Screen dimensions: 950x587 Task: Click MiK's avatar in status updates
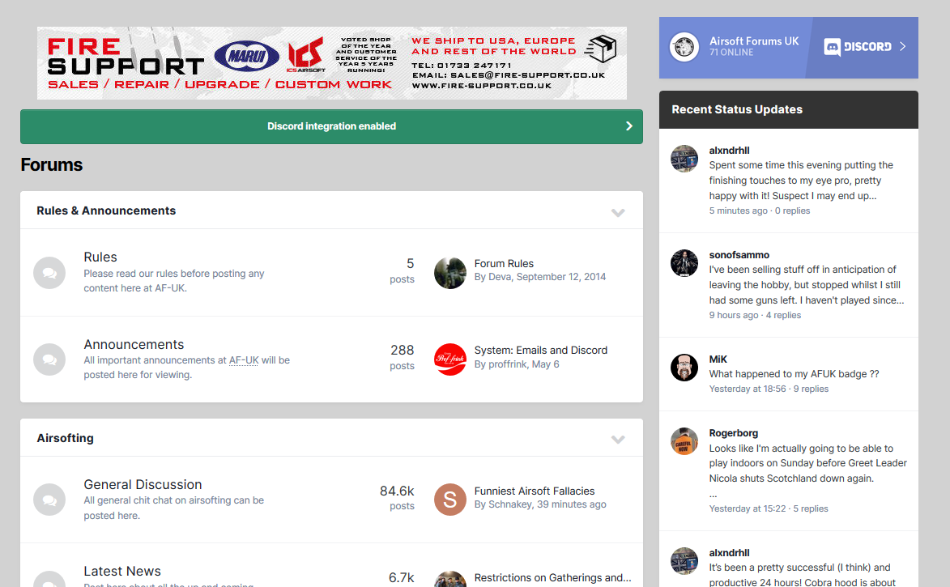(684, 367)
